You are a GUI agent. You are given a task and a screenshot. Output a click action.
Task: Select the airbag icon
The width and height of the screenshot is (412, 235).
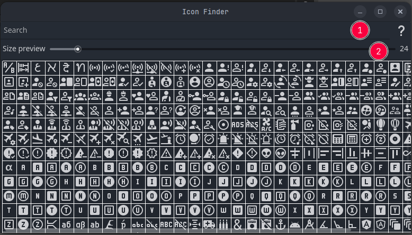366,125
